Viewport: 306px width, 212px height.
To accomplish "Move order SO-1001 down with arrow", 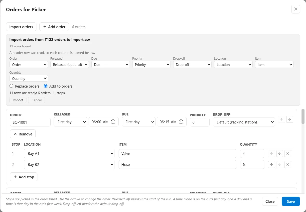I will [x=290, y=119].
